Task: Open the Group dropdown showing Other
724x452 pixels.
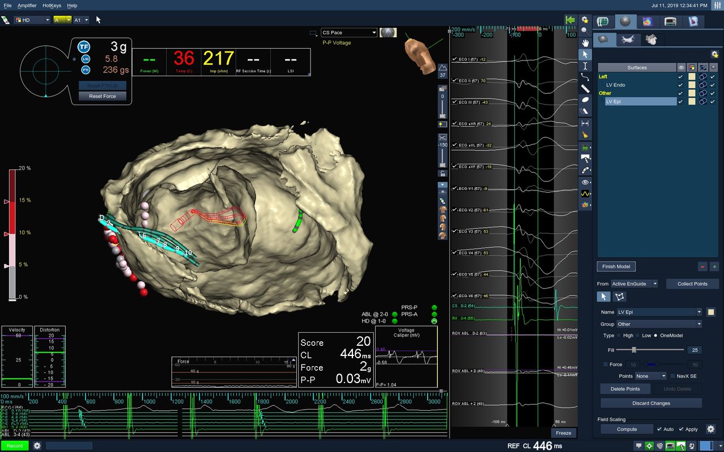Action: coord(659,324)
